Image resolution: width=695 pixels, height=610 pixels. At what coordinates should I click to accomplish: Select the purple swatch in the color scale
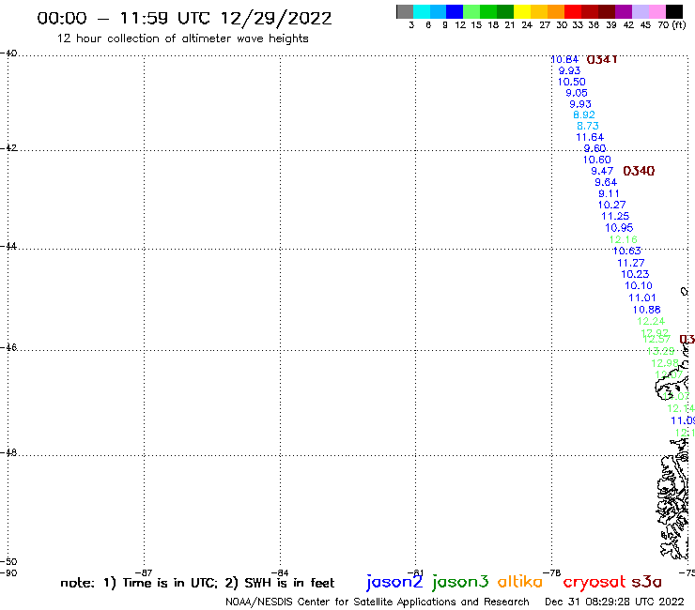pos(624,11)
